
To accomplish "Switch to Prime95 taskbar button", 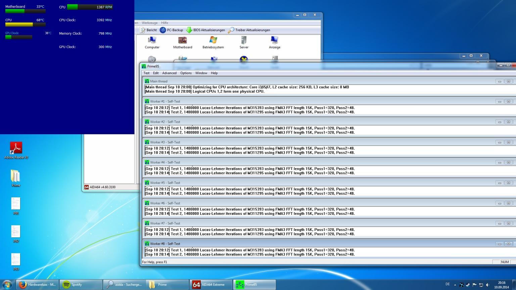I will [254, 285].
